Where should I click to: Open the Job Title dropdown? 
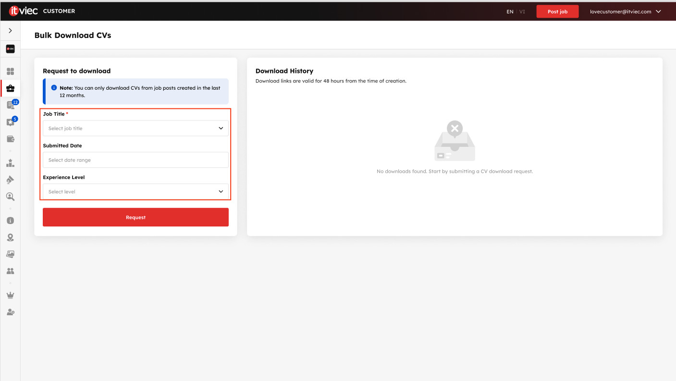pyautogui.click(x=135, y=128)
